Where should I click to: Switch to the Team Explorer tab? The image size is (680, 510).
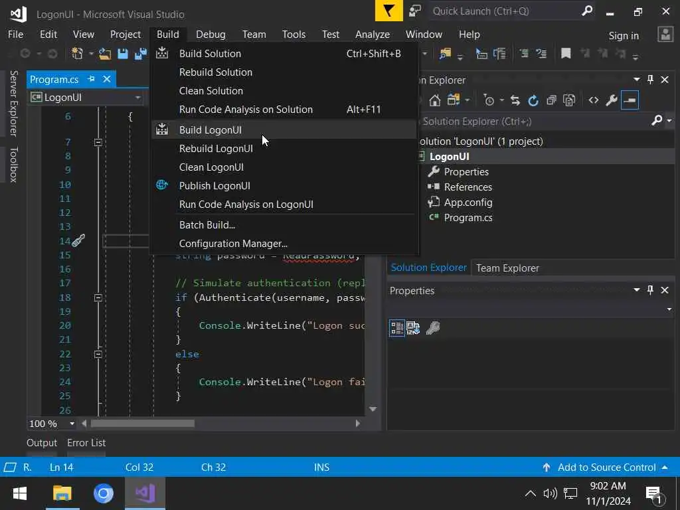pos(507,268)
